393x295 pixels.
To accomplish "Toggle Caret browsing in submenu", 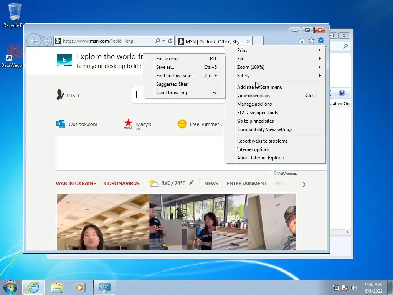I will click(184, 93).
